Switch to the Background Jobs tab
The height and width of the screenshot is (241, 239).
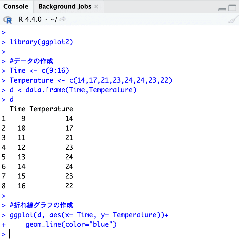65,7
